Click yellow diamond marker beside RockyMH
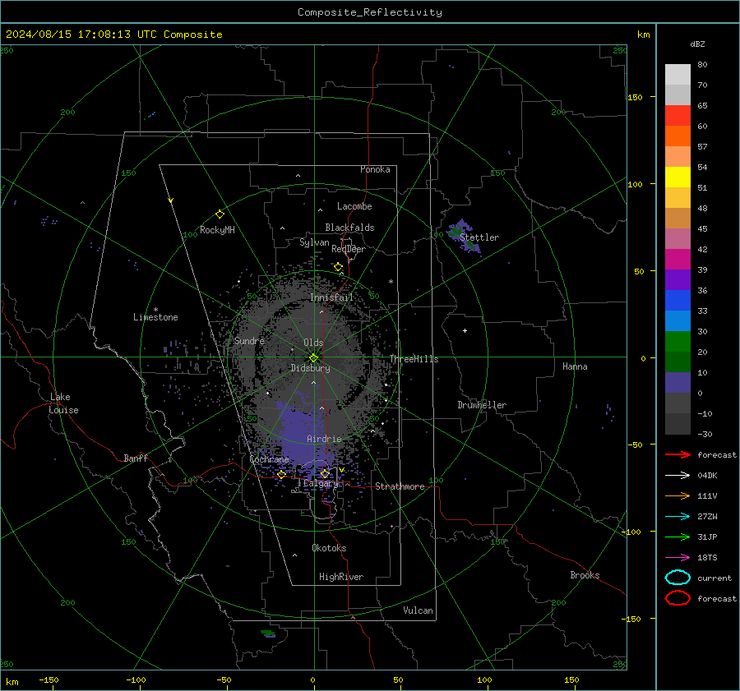 click(x=220, y=214)
